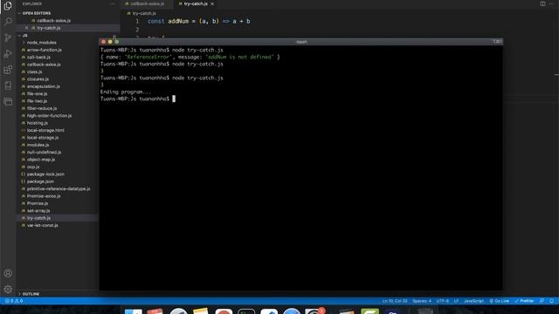Image resolution: width=559 pixels, height=314 pixels.
Task: Open object-map.js file
Action: click(x=41, y=160)
